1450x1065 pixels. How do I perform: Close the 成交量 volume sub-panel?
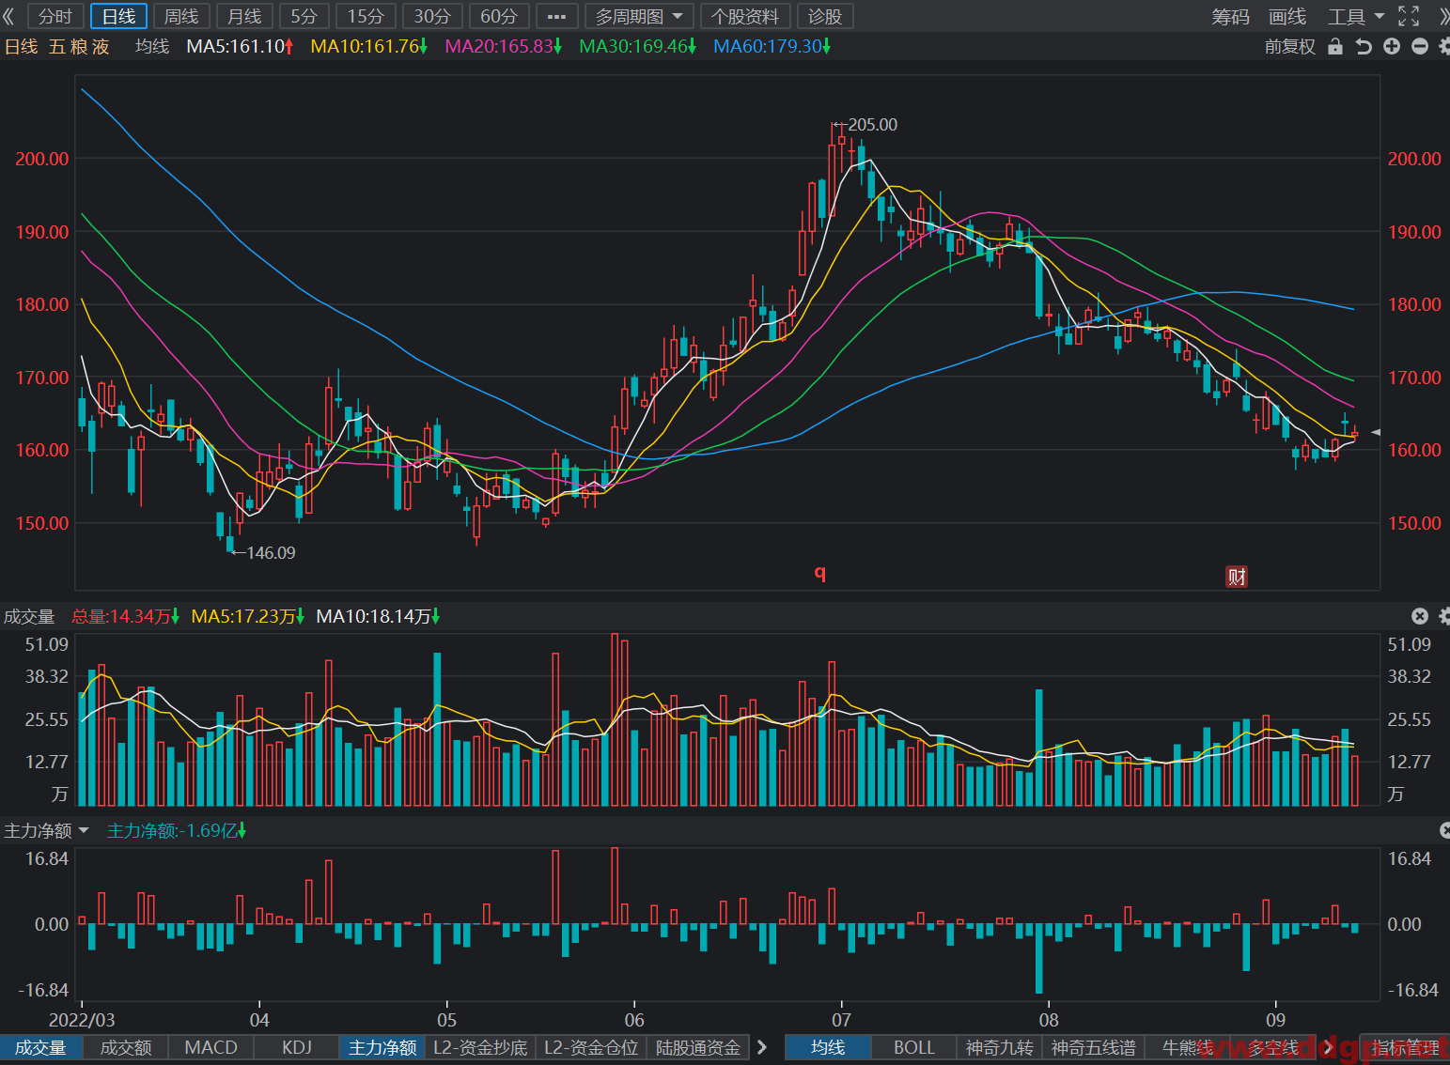pyautogui.click(x=1420, y=616)
